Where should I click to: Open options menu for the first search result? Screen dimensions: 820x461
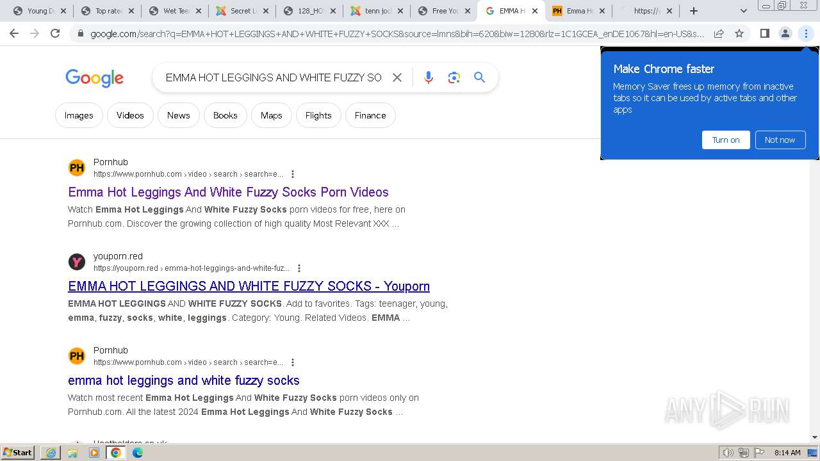(x=293, y=174)
